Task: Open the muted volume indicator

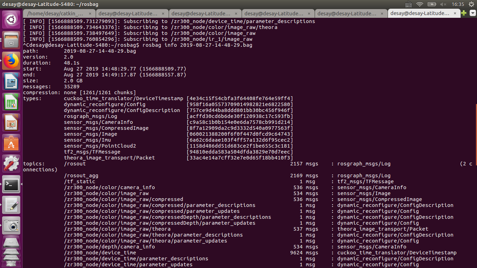Action: (x=443, y=4)
